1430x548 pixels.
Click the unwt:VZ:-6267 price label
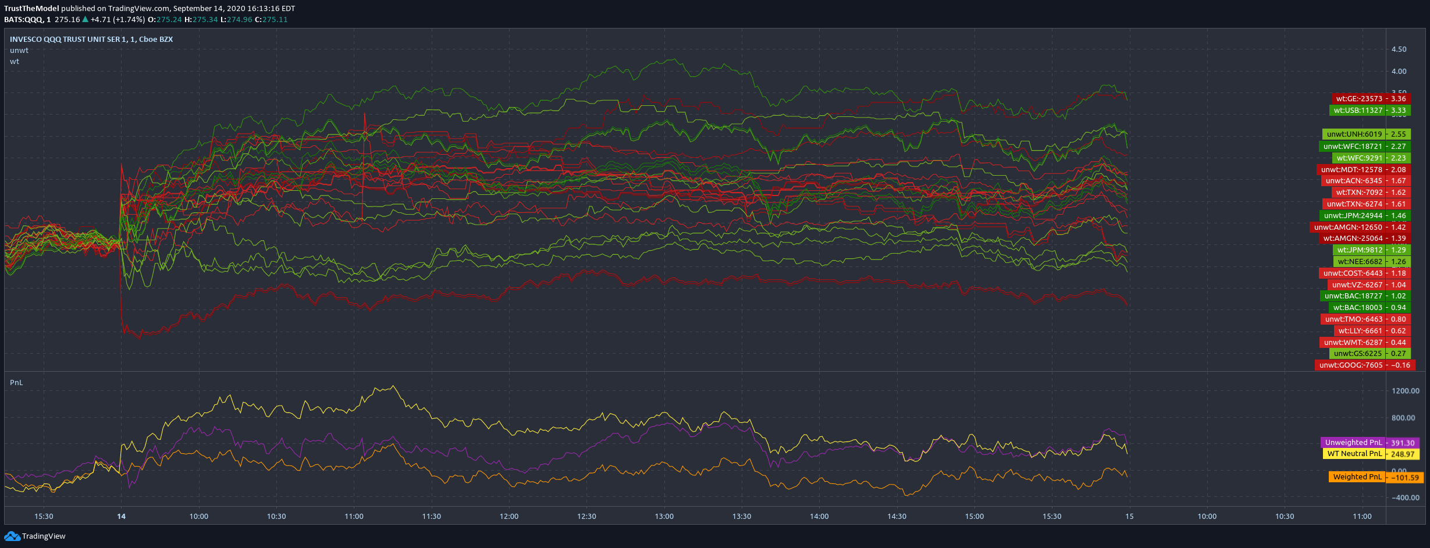pyautogui.click(x=1369, y=284)
